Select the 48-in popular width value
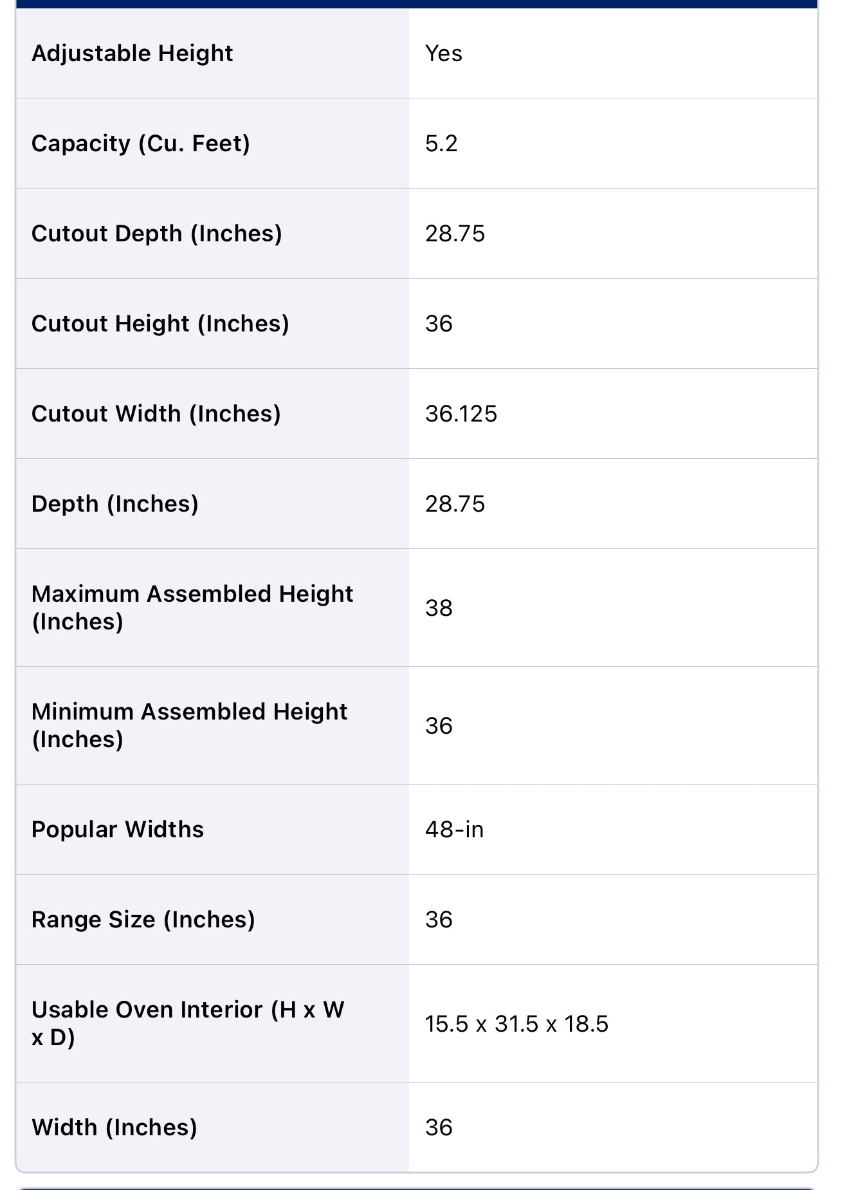 tap(454, 830)
